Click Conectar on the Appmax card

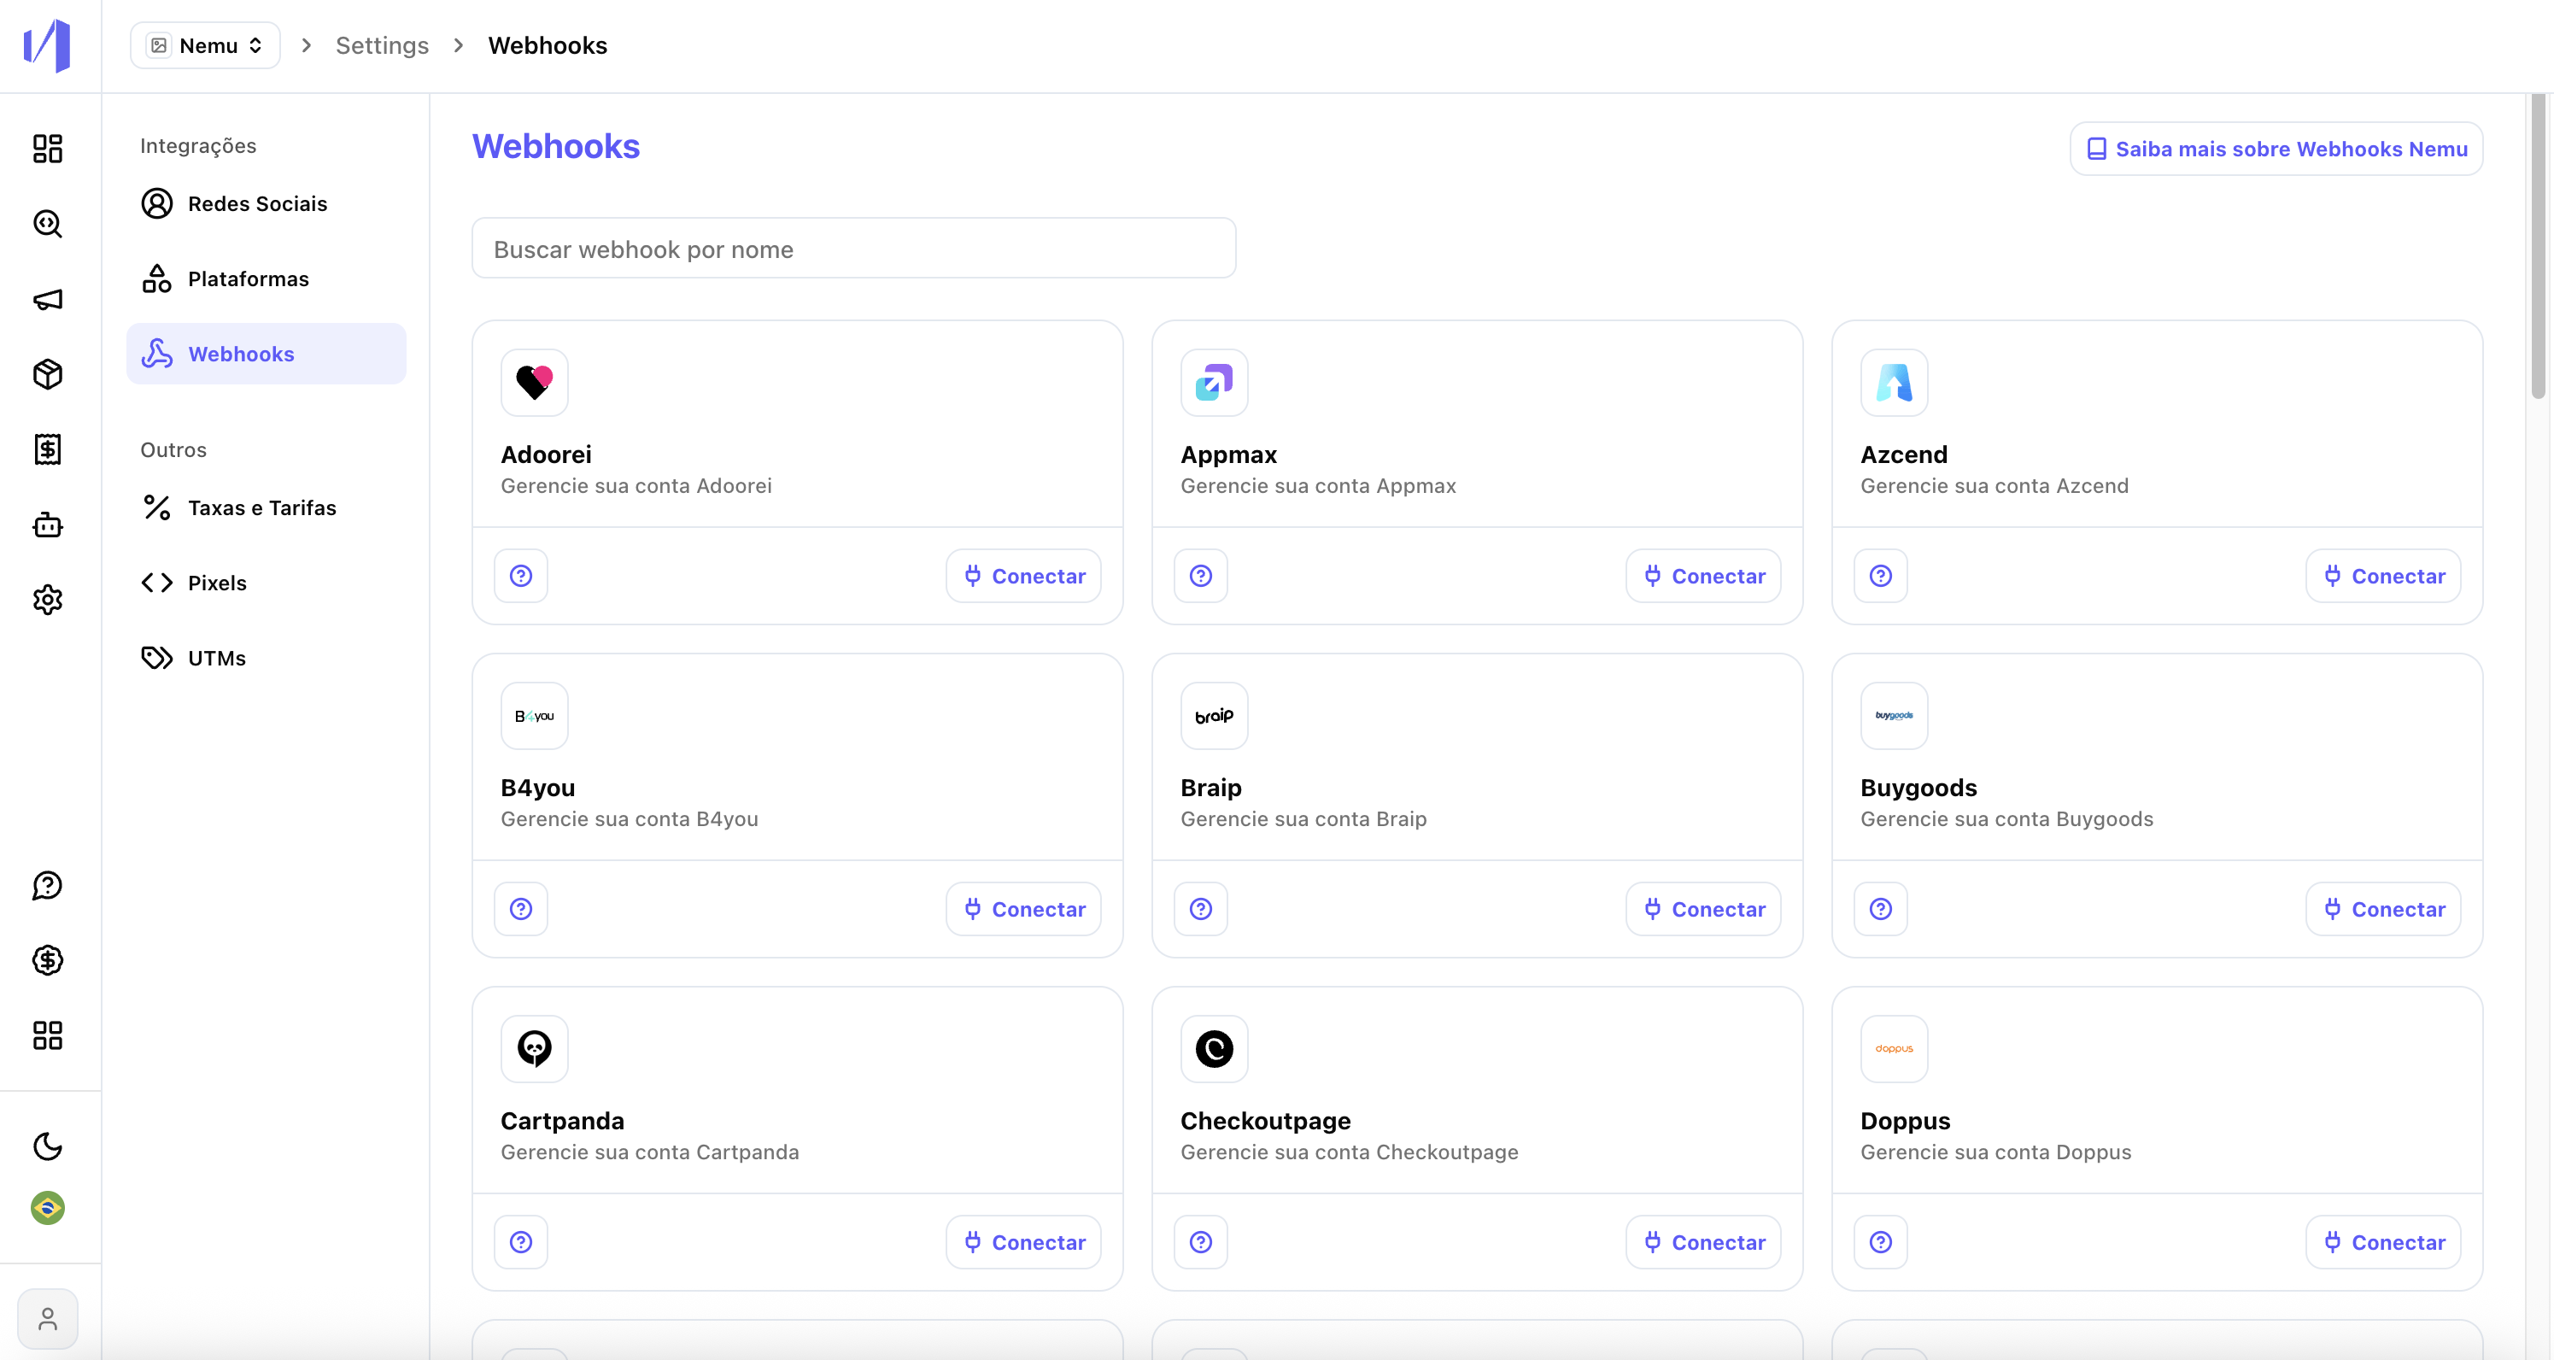pyautogui.click(x=1704, y=576)
